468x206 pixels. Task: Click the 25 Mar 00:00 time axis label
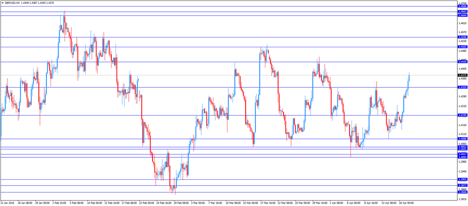coord(302,202)
